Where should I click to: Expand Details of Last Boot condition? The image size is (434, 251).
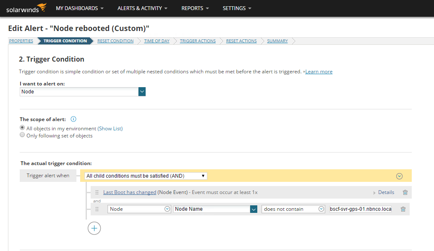[384, 192]
